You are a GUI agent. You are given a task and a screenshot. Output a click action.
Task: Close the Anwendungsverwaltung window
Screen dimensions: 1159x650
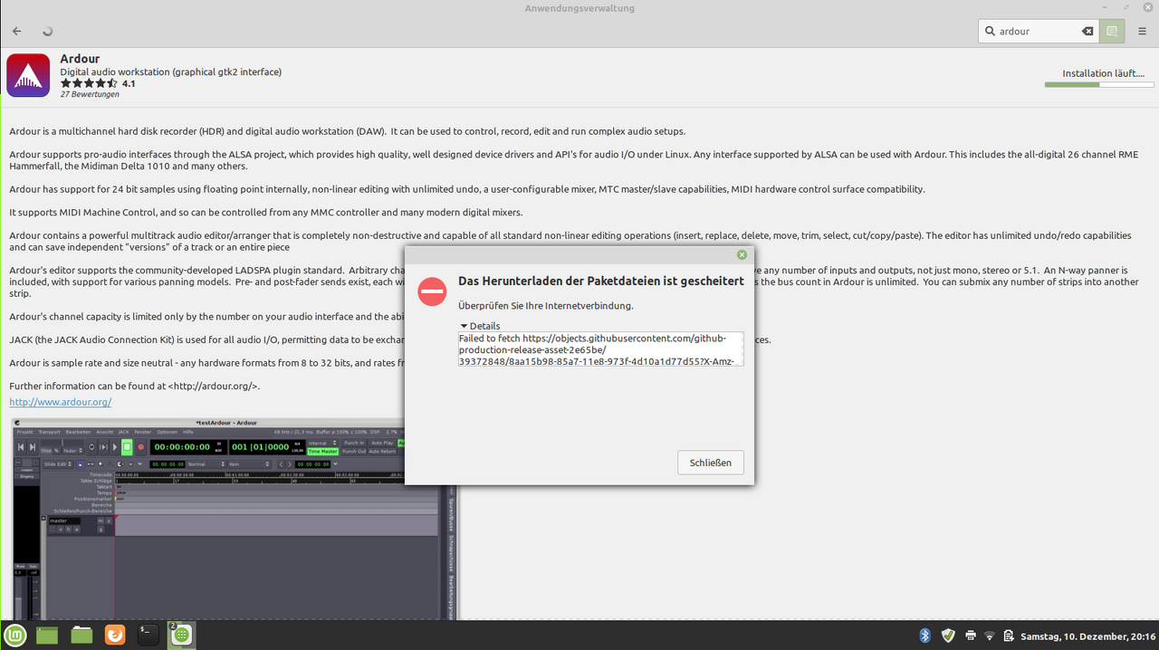(x=1148, y=8)
